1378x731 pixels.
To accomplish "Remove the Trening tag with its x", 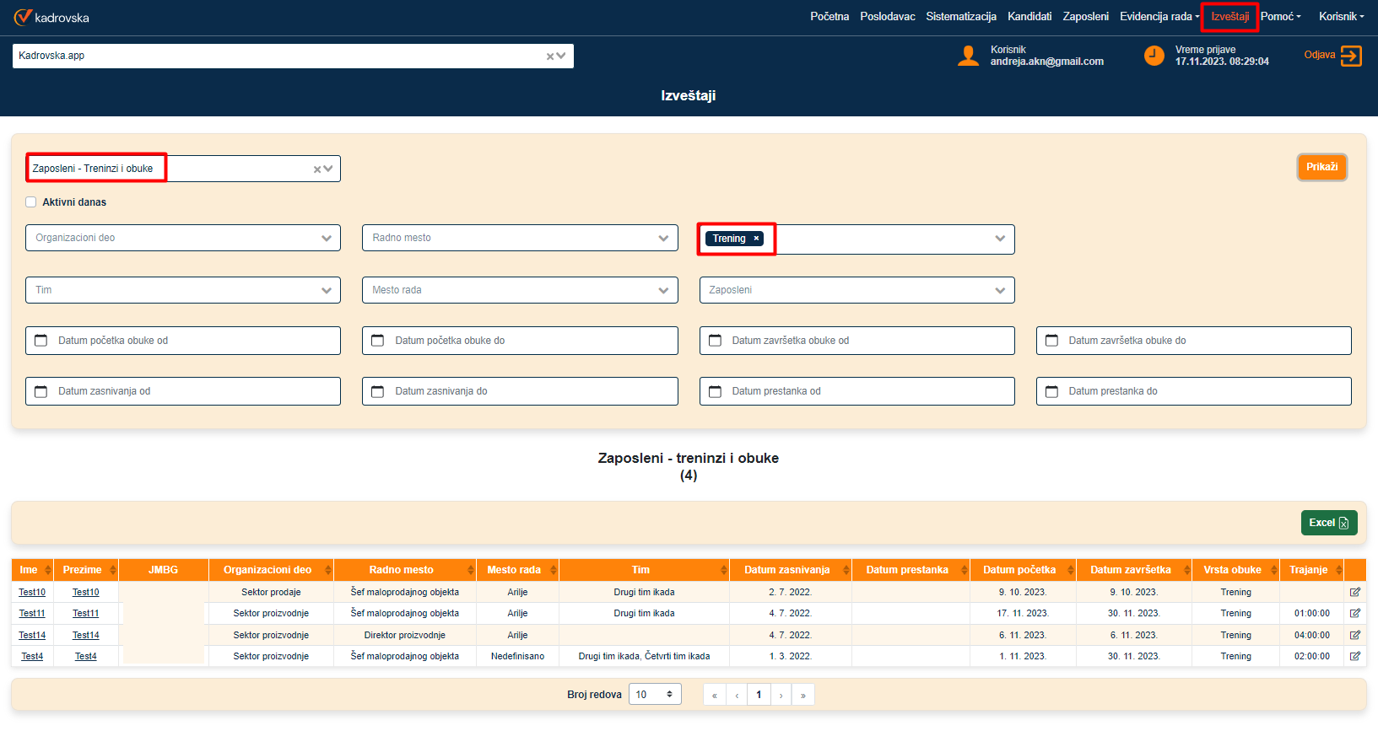I will [756, 239].
